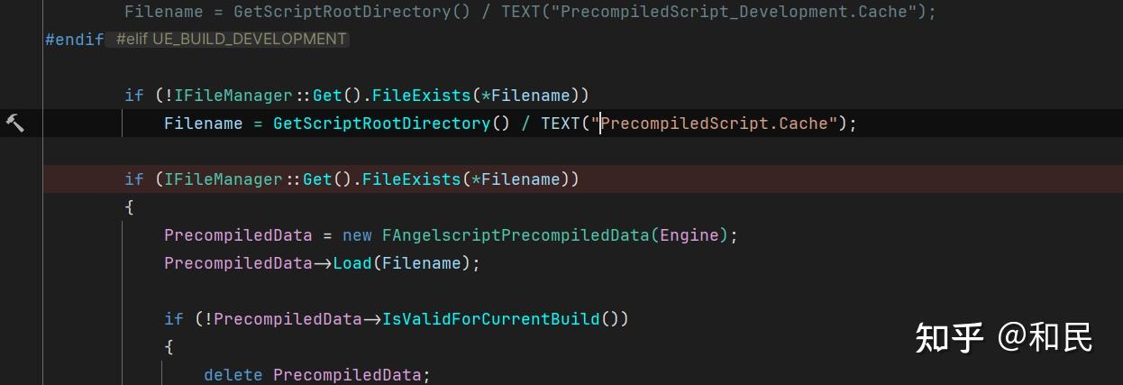This screenshot has height=385, width=1123.
Task: Click the new keyword
Action: point(357,235)
